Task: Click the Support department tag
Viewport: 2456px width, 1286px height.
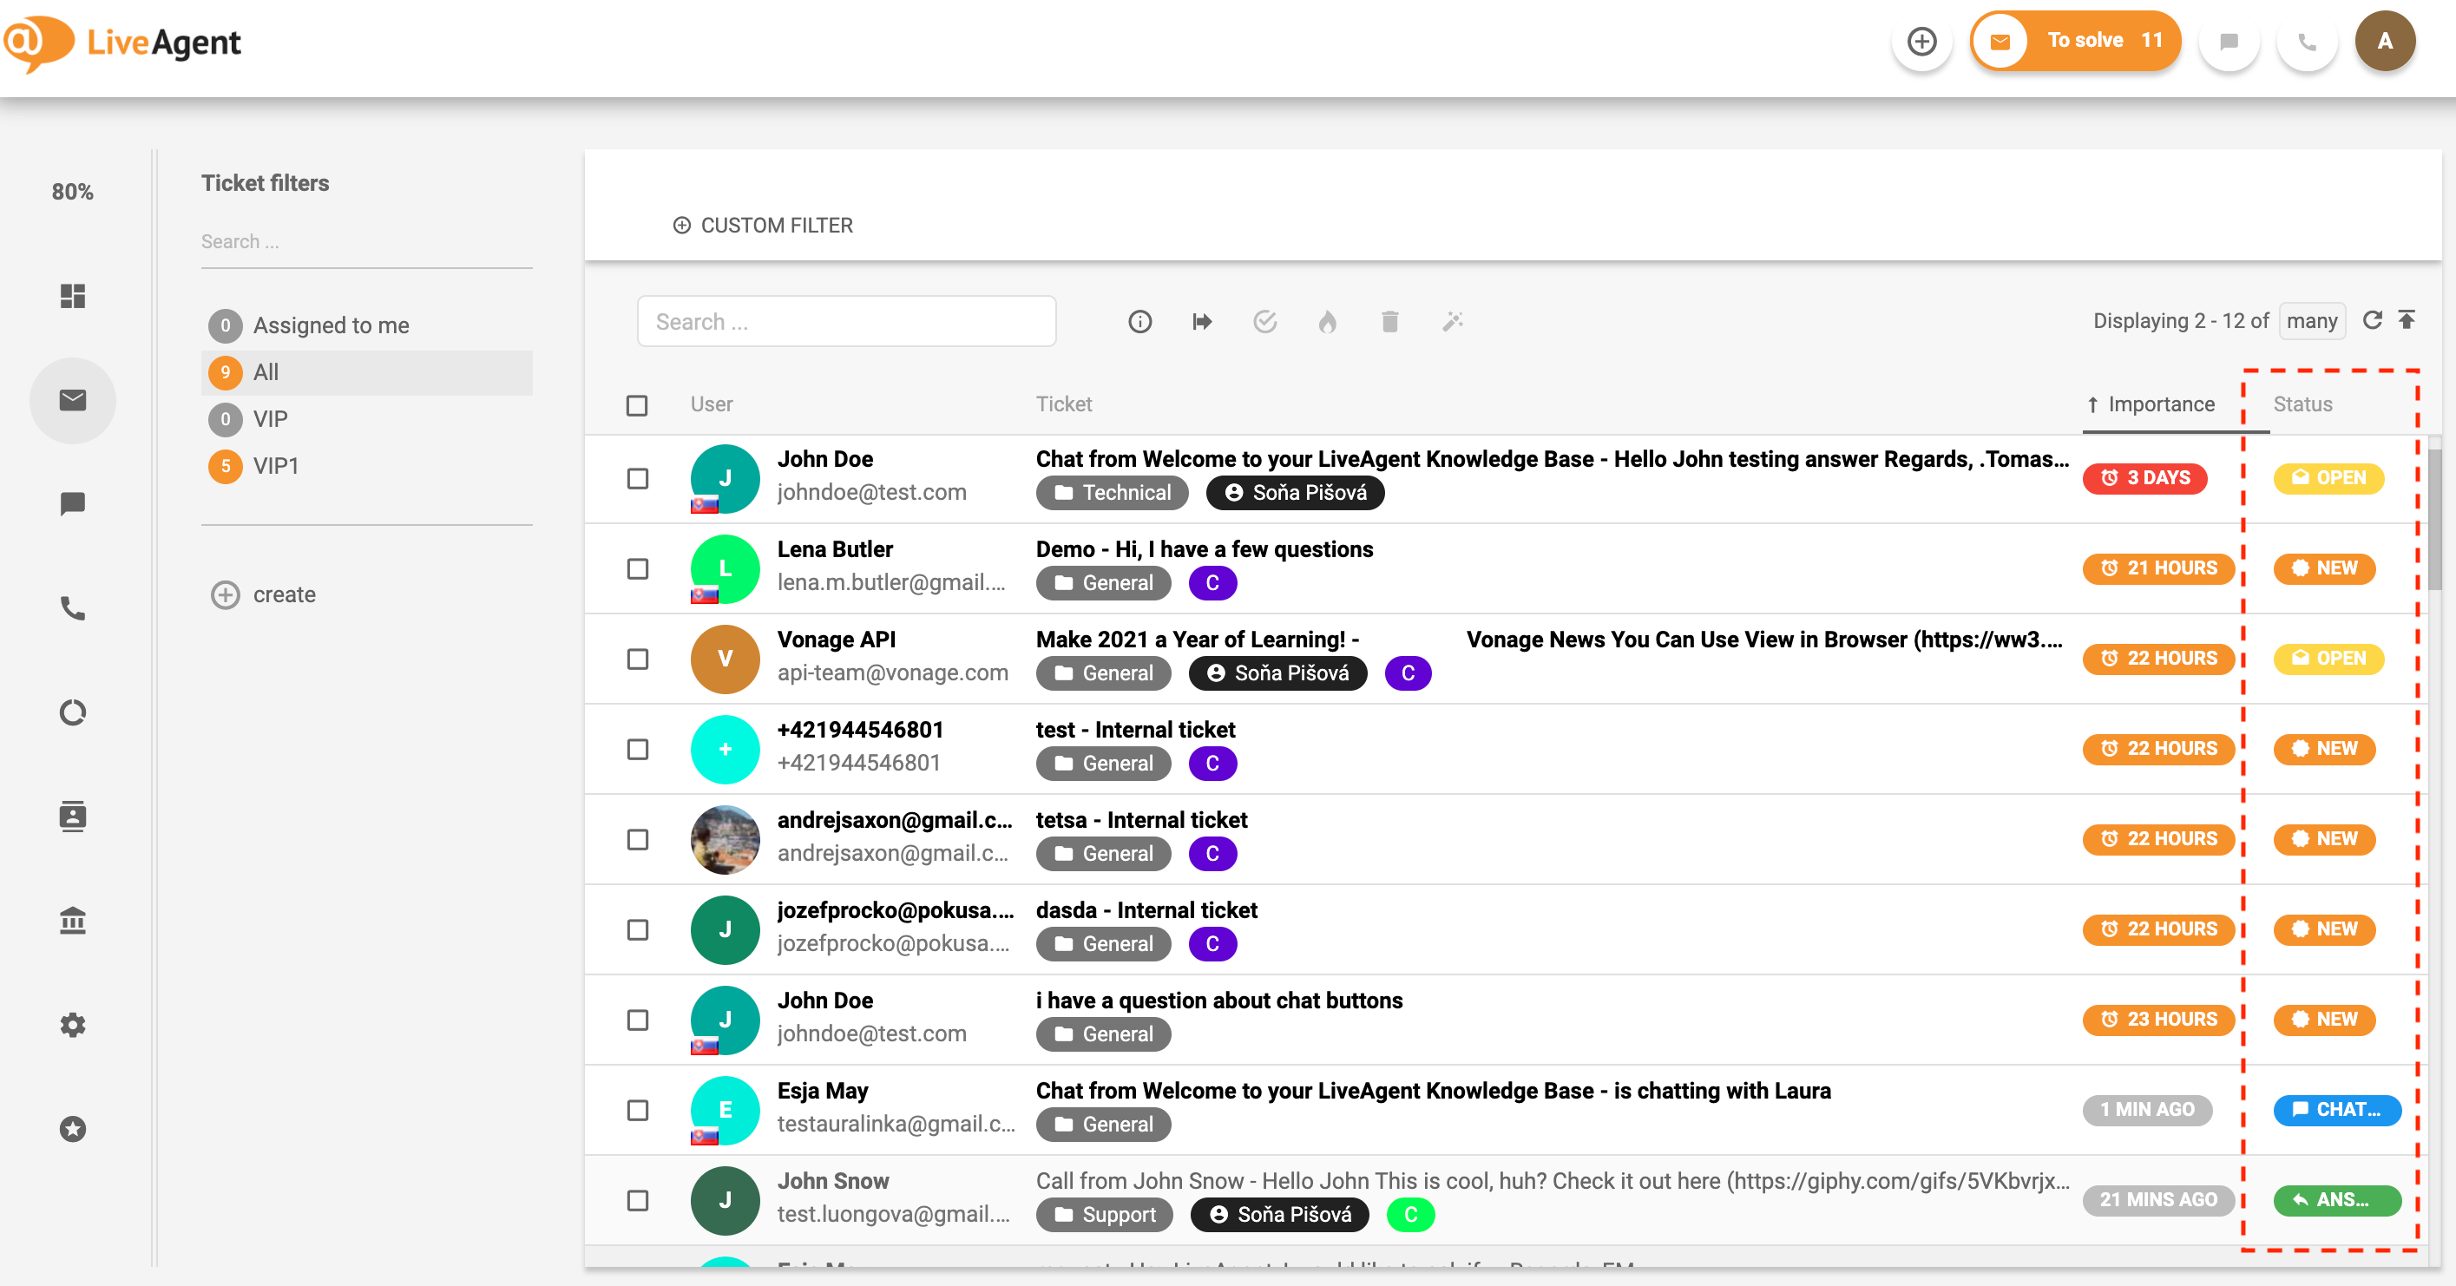Action: pyautogui.click(x=1104, y=1216)
